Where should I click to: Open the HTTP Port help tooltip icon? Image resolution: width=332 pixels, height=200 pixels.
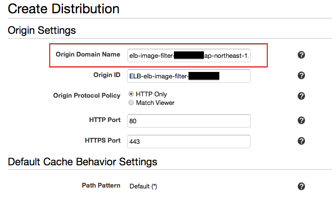[301, 120]
